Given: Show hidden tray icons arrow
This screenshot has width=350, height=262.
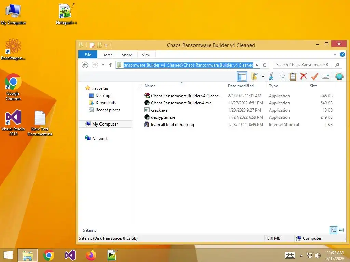Looking at the screenshot, I should pos(301,256).
